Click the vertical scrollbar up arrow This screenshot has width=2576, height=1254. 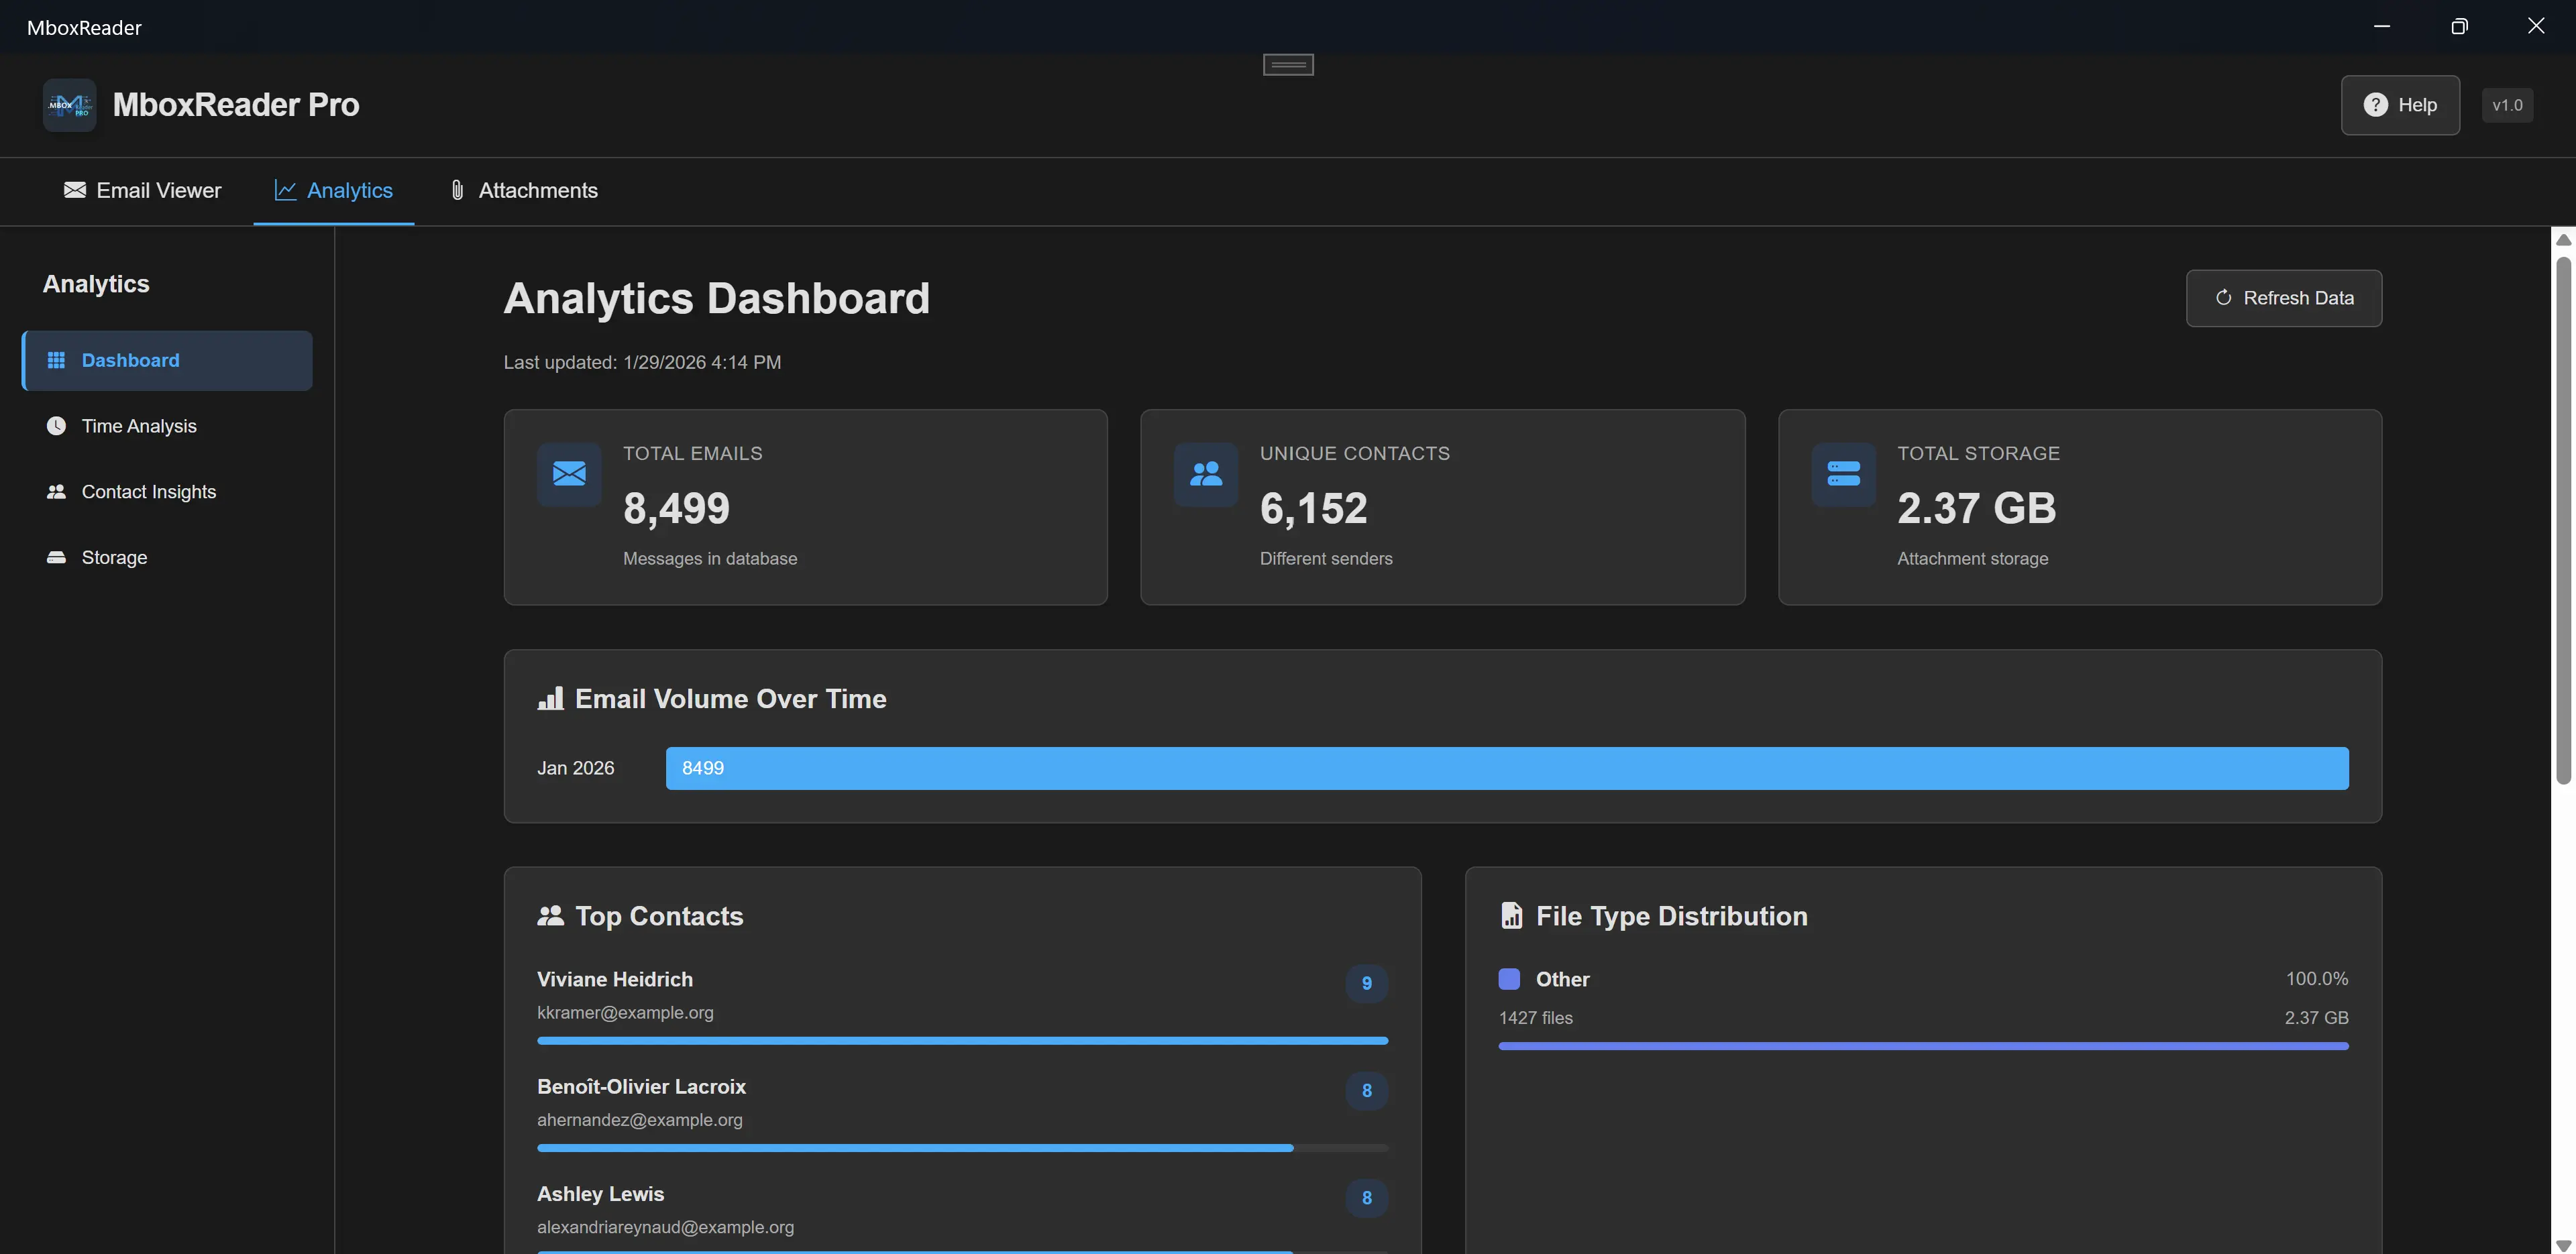coord(2563,240)
